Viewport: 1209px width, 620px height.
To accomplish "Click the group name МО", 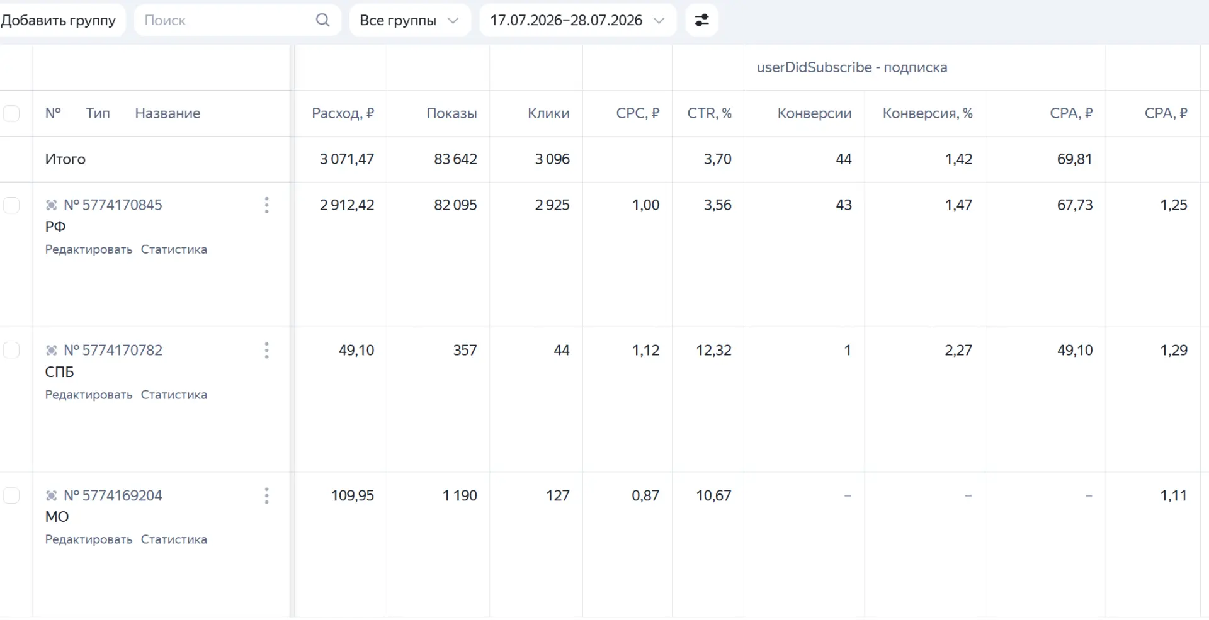I will [x=57, y=517].
